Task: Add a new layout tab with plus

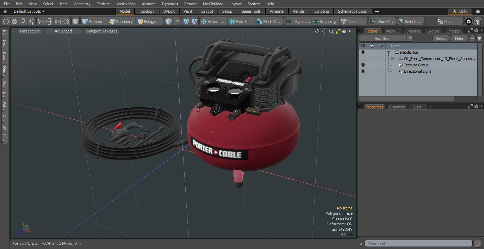Action: (377, 11)
